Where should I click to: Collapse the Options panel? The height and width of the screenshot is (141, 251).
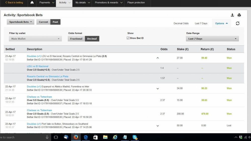222,23
